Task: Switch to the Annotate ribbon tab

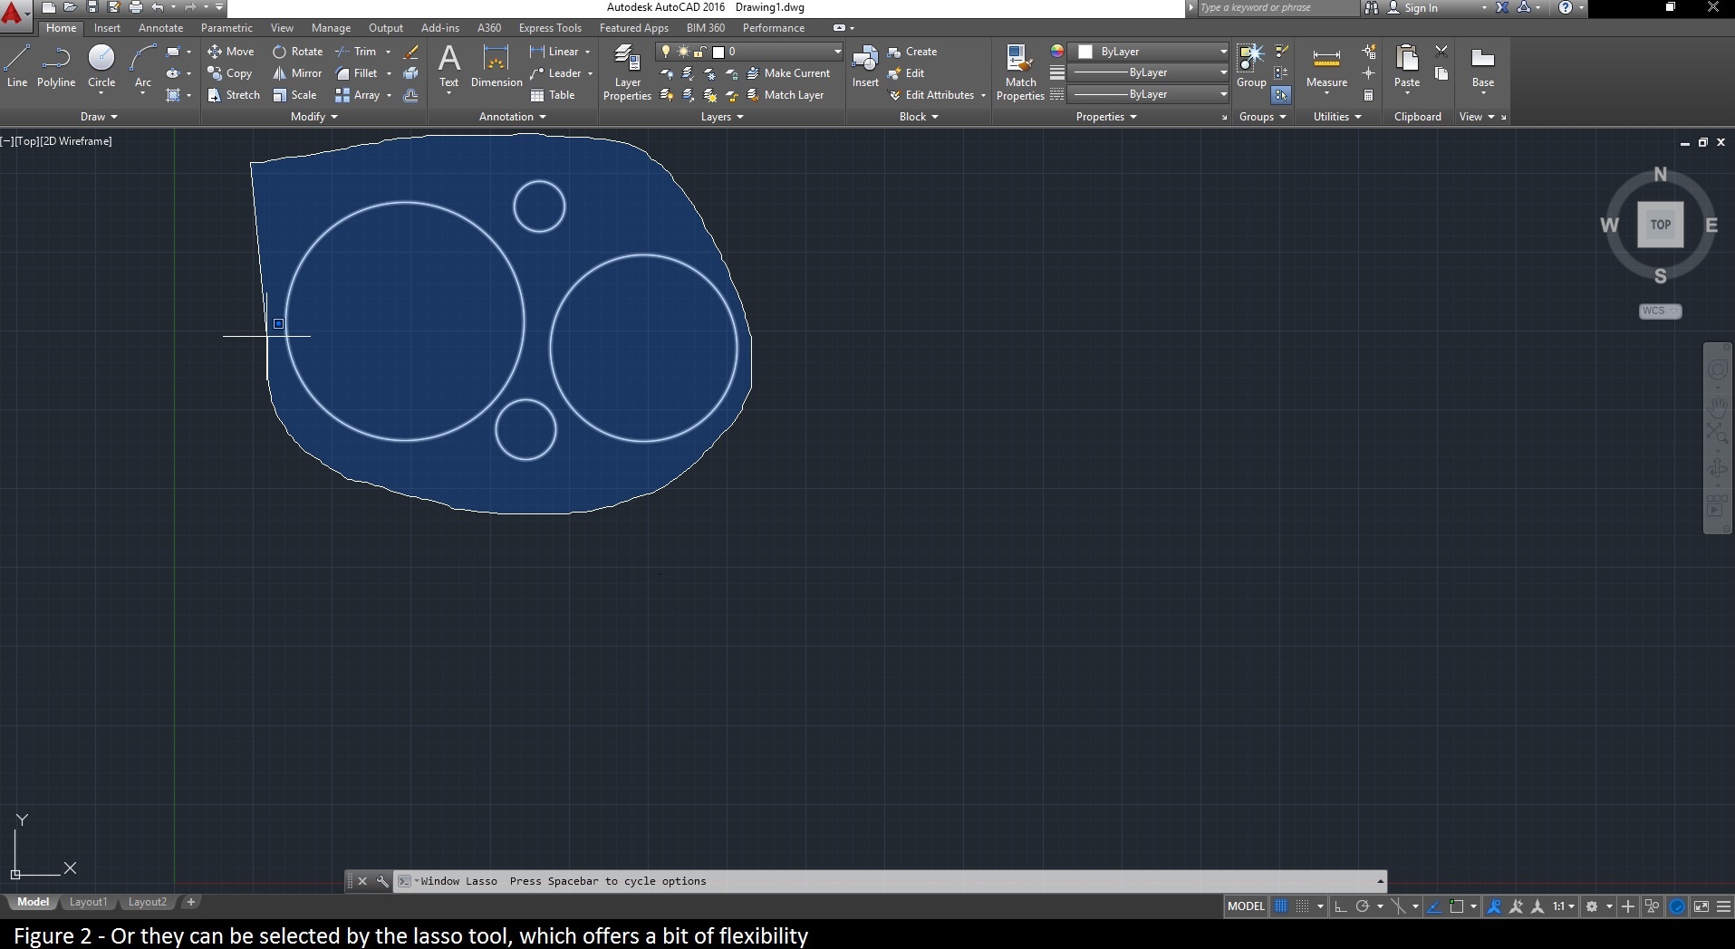Action: pyautogui.click(x=160, y=28)
